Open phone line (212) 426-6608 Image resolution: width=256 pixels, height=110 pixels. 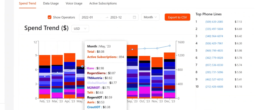(214, 87)
